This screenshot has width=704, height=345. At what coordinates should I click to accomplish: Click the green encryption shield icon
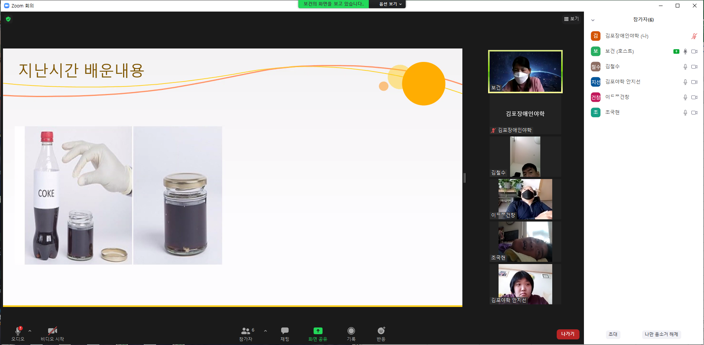click(x=8, y=19)
